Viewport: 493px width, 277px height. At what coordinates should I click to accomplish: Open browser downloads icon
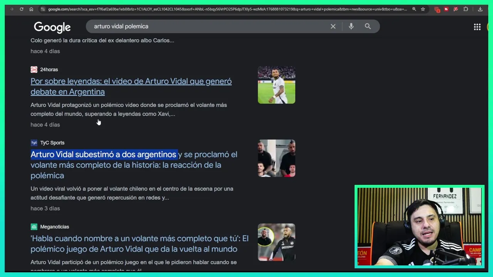(x=480, y=9)
